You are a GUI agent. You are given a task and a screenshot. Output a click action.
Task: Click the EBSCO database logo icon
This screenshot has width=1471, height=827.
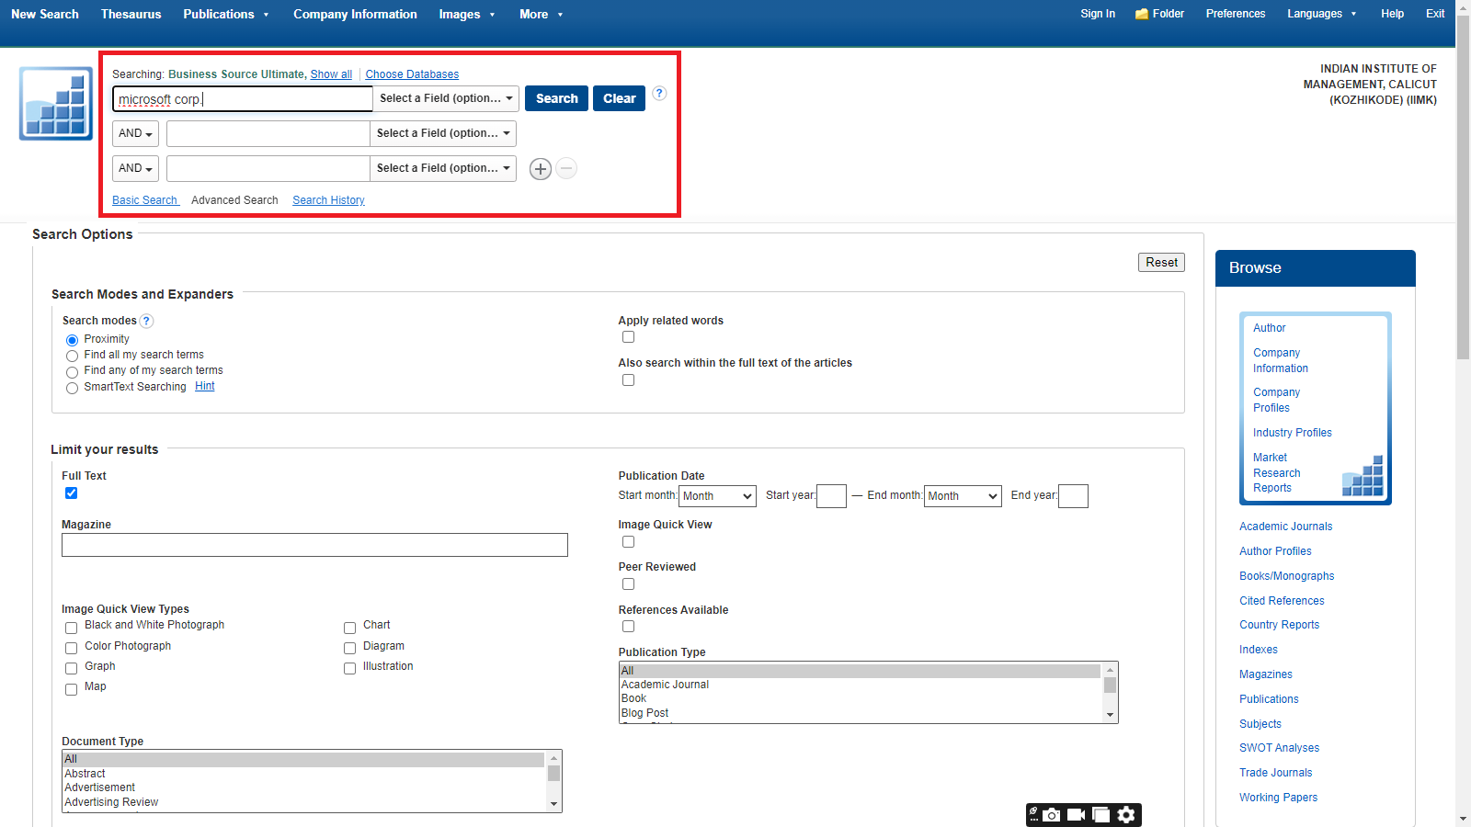[x=56, y=104]
